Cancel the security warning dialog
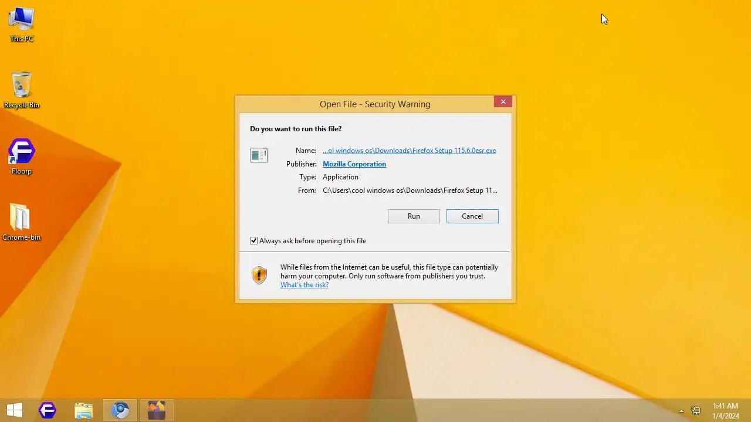 point(472,216)
